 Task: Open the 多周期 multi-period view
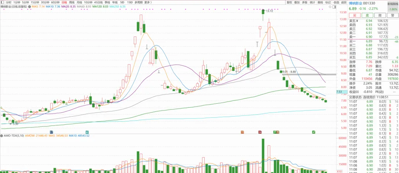(x=139, y=2)
